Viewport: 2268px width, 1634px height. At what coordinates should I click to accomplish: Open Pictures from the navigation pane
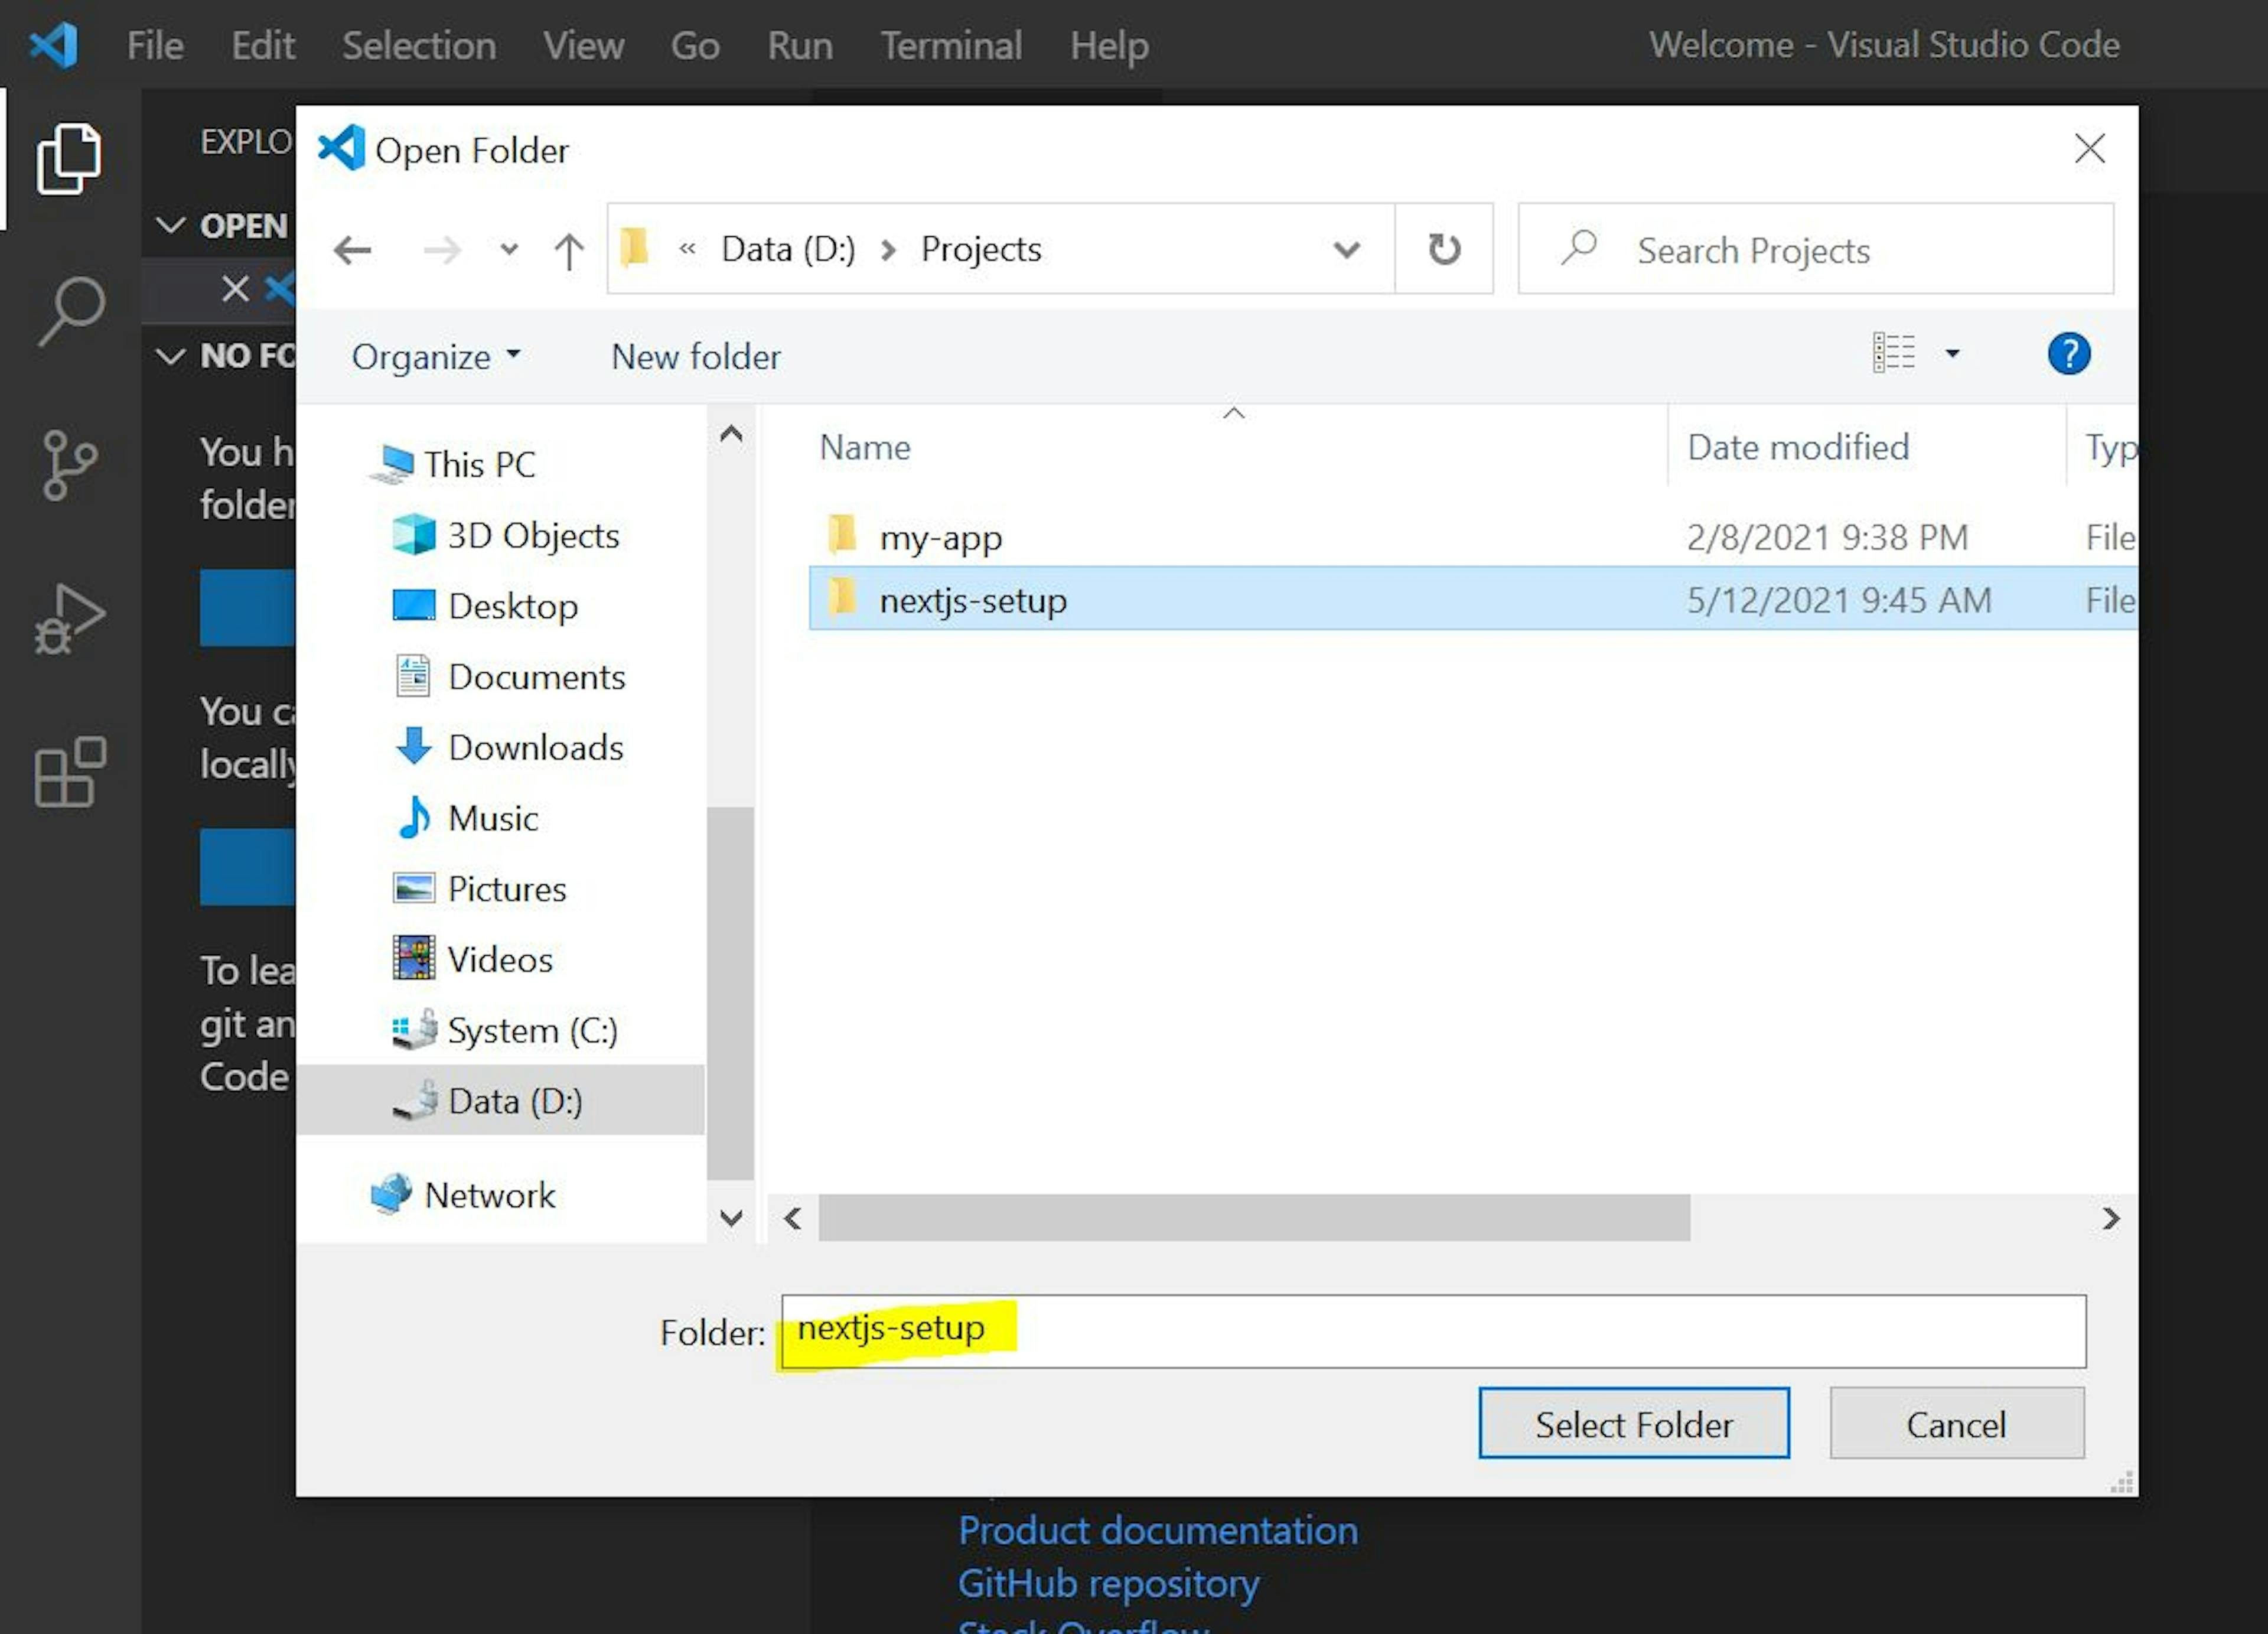click(x=505, y=888)
